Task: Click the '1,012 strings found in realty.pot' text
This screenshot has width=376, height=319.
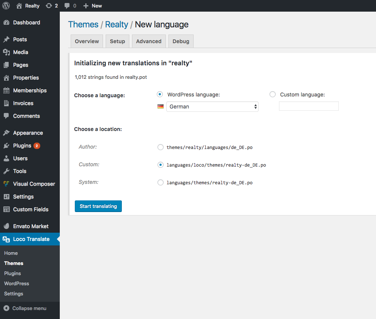Action: point(111,77)
